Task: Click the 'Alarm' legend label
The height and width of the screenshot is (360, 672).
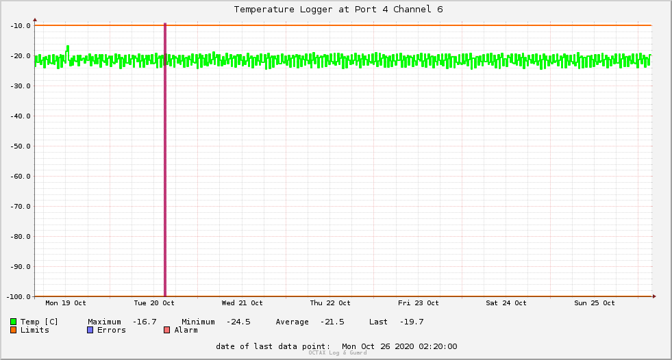Action: coord(186,330)
